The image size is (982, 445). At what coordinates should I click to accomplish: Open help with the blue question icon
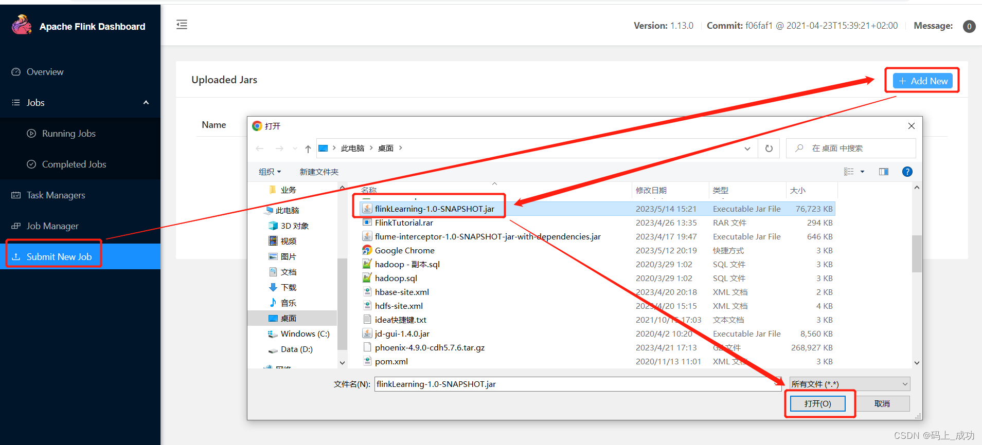click(x=907, y=172)
